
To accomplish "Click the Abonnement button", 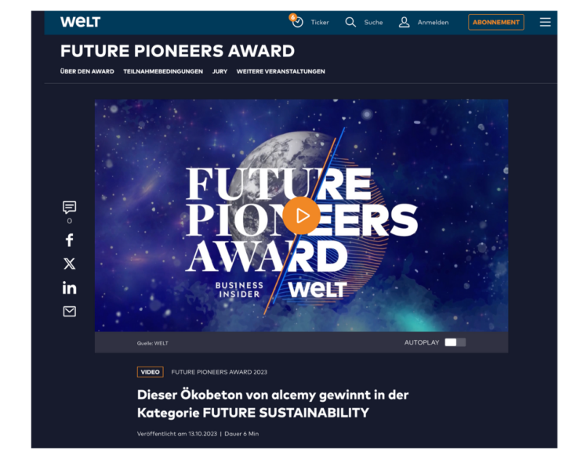I will (495, 22).
